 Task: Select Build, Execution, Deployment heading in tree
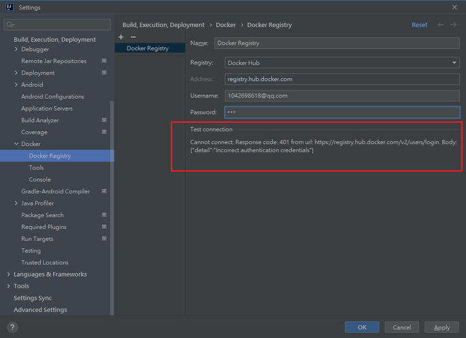(54, 39)
